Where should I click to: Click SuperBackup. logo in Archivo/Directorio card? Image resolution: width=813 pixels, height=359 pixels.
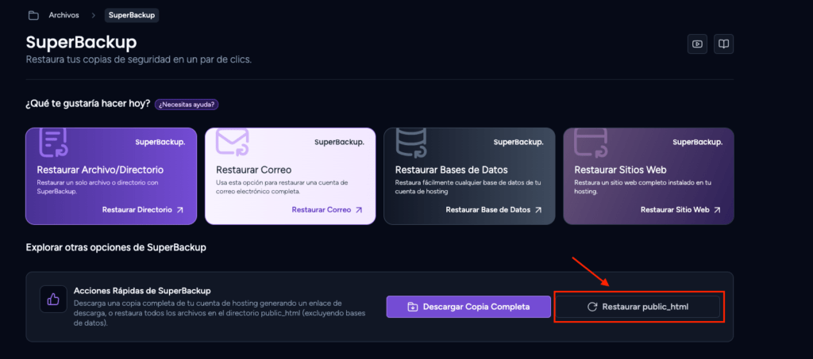coord(160,142)
